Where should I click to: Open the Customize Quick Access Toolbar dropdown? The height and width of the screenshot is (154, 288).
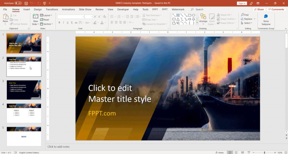(x=50, y=3)
